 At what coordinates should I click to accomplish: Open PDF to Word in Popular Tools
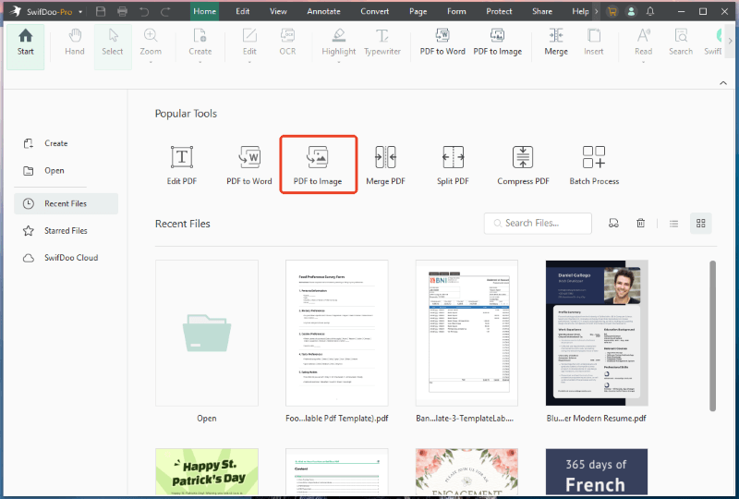pos(248,164)
